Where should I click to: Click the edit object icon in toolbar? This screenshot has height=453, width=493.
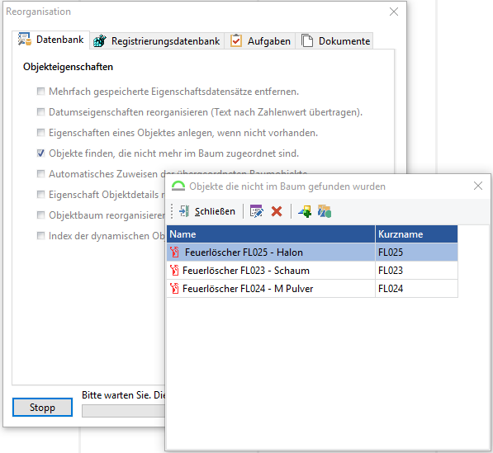tap(256, 211)
